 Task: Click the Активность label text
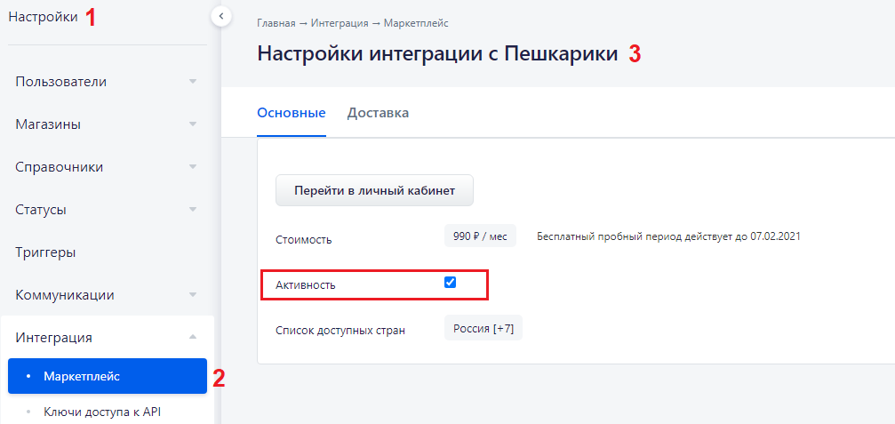pos(306,285)
